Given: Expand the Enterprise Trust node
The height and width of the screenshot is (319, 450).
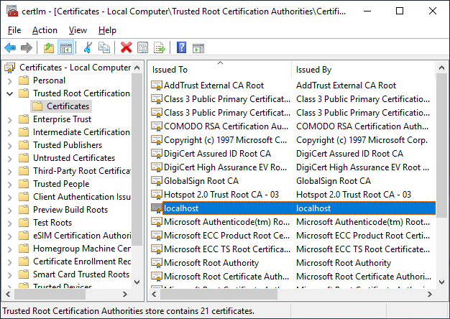Looking at the screenshot, I should click(x=10, y=120).
